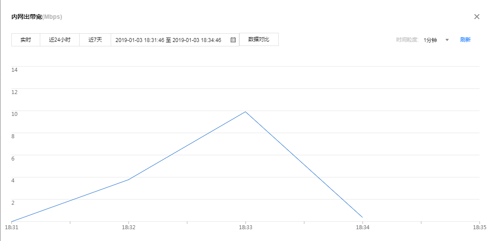
Task: Expand the 时间粒度 dropdown arrow
Action: click(x=447, y=40)
